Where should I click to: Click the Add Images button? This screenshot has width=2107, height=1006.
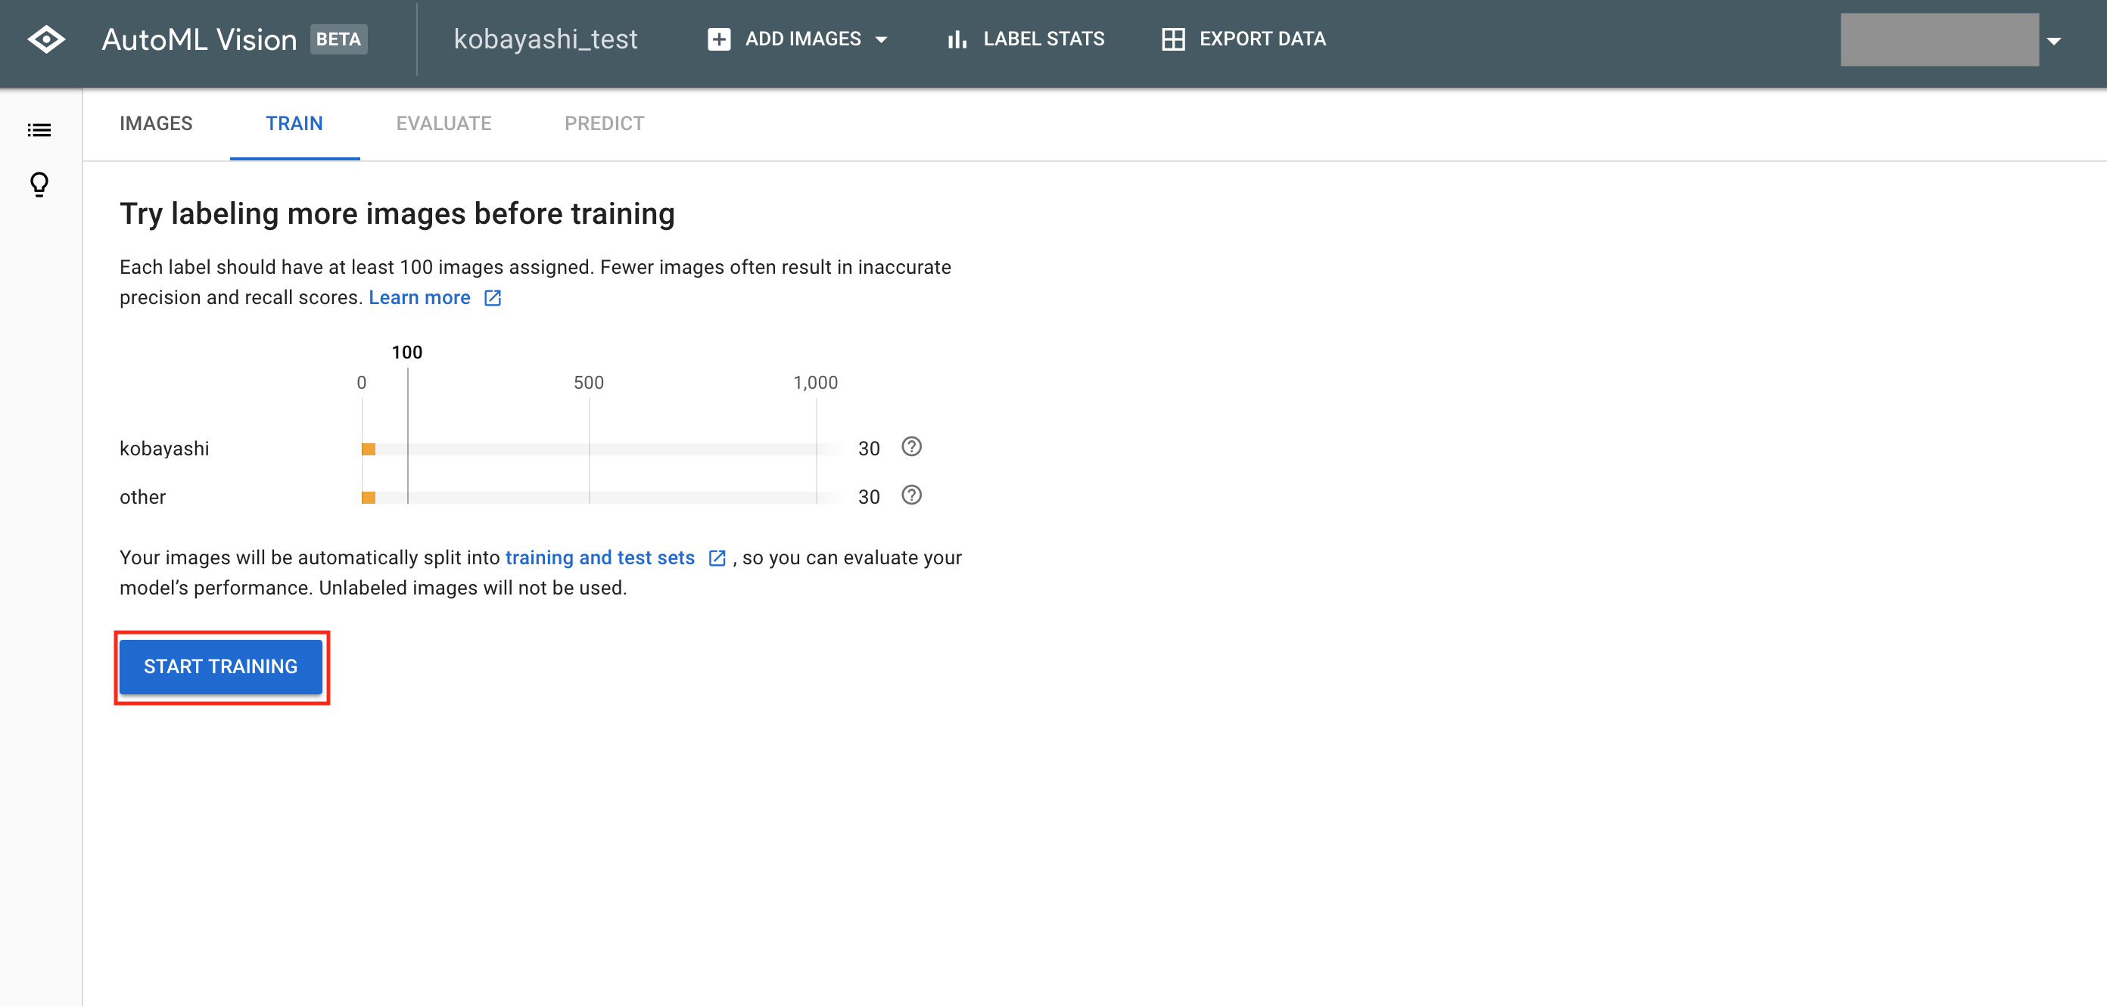coord(798,39)
